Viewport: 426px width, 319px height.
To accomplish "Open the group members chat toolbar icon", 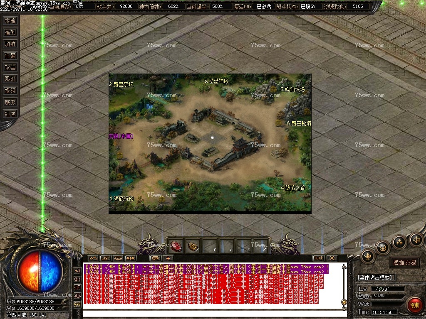I will 130,258.
